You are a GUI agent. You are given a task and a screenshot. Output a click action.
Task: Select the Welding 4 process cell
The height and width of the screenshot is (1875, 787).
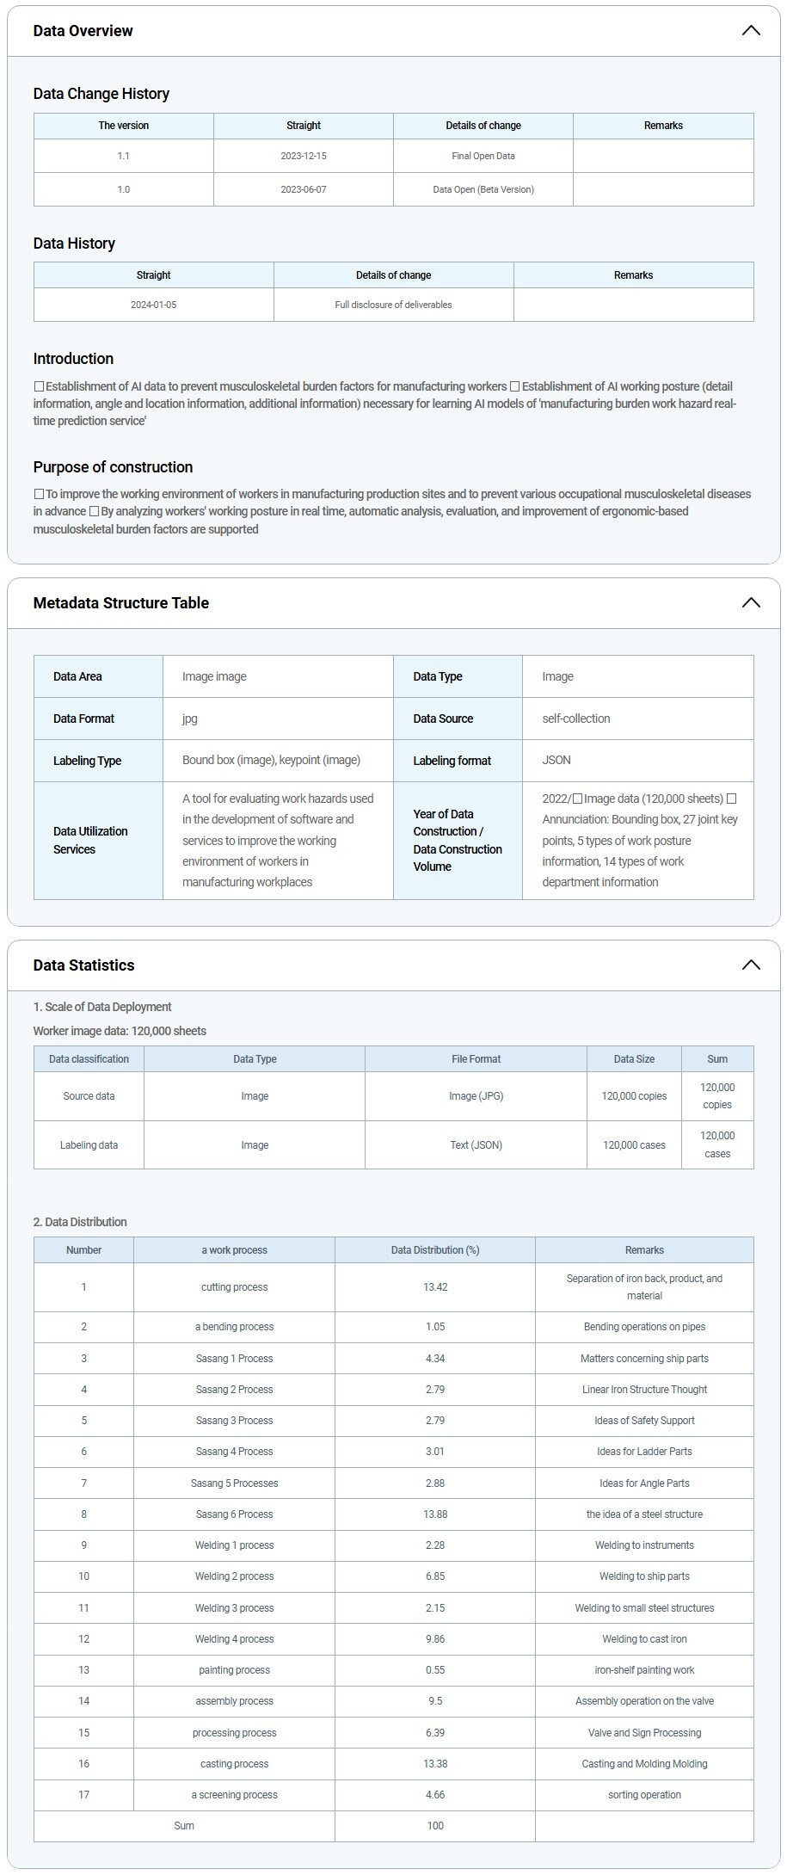coord(234,1639)
